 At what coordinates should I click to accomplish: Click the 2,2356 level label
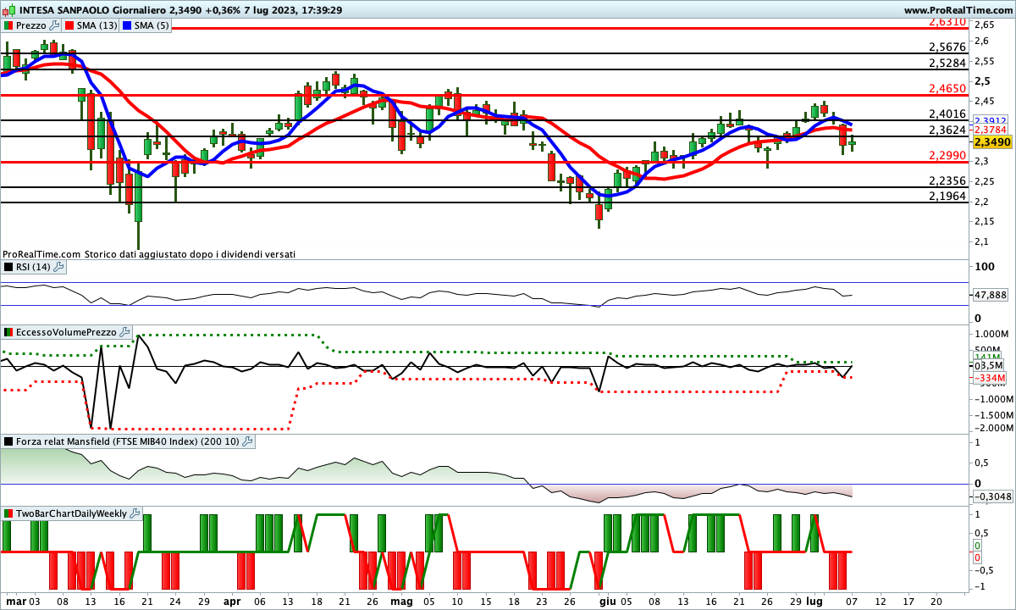point(947,180)
